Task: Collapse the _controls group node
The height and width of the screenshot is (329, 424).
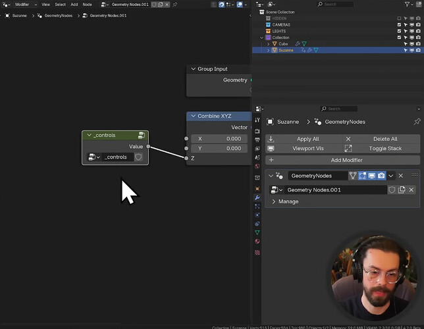Action: [89, 135]
